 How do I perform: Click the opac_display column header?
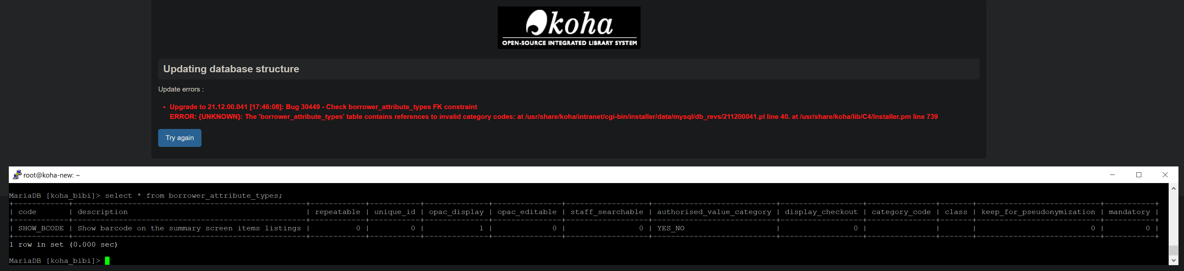click(456, 212)
